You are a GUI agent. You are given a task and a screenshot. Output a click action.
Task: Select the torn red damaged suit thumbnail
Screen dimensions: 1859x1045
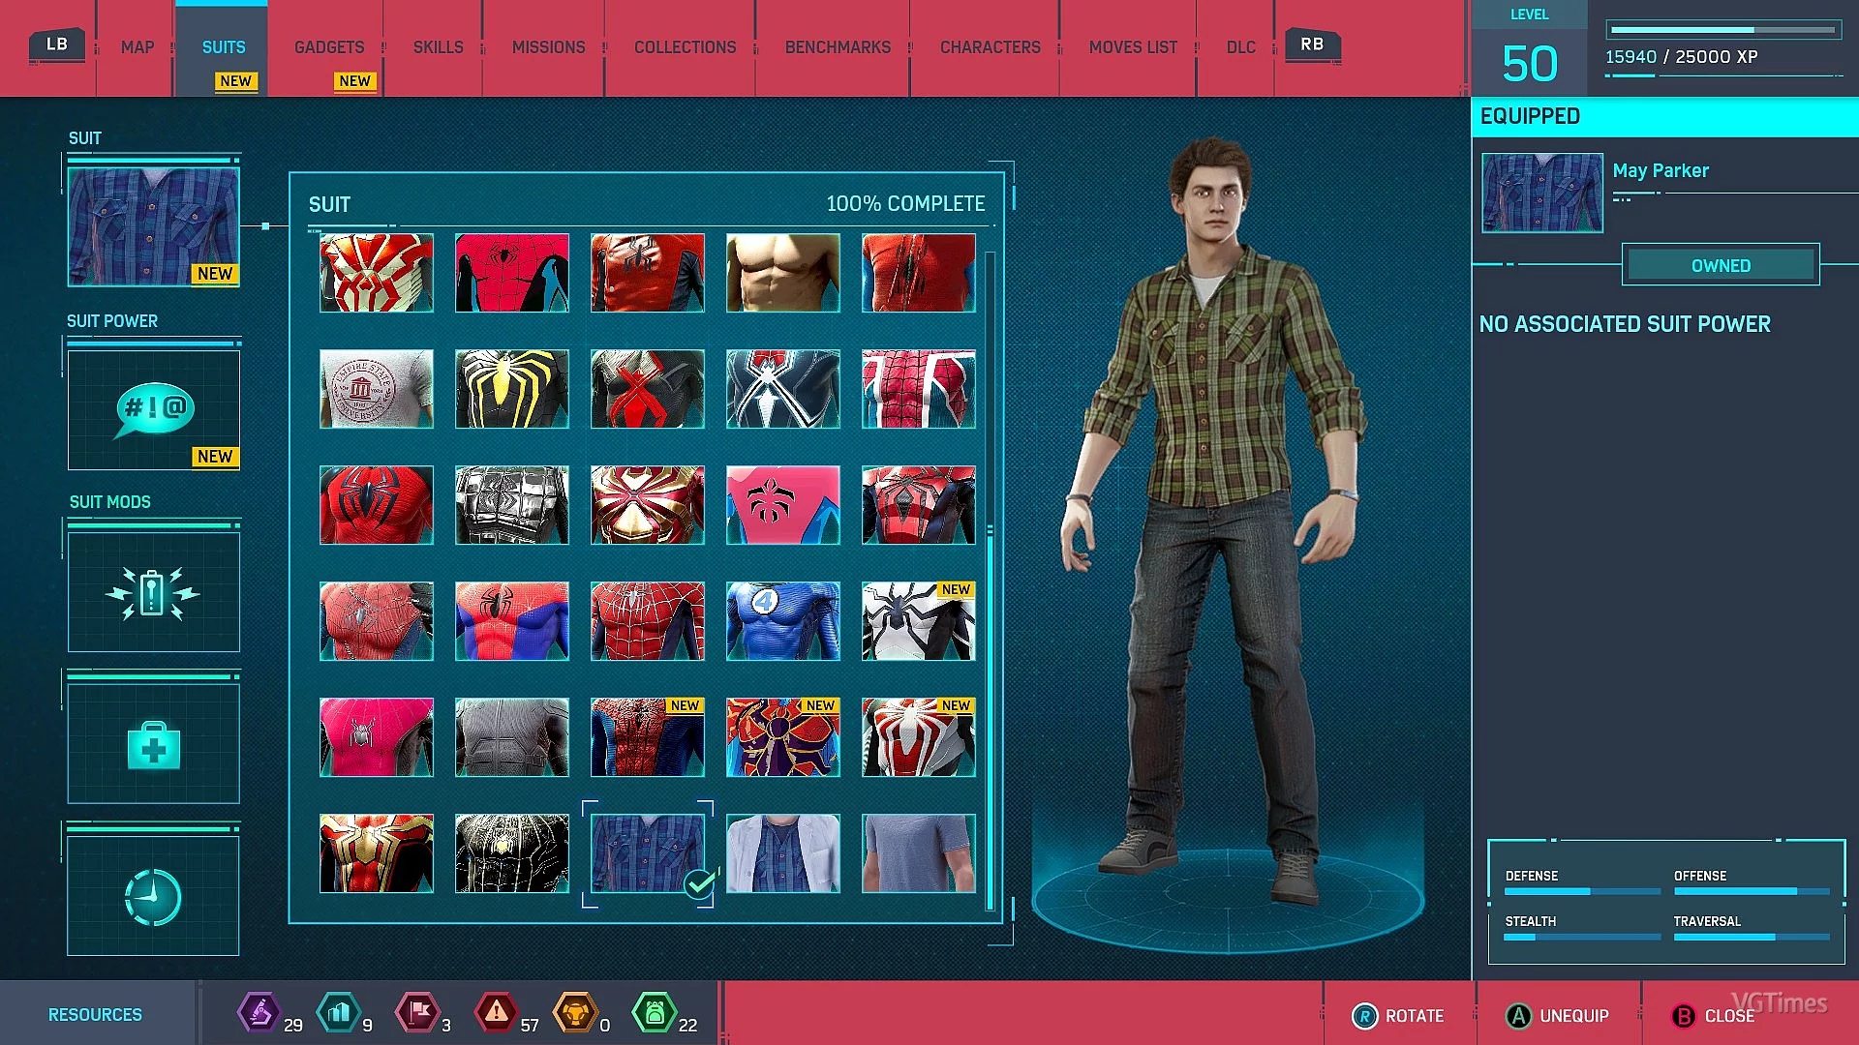click(x=919, y=273)
